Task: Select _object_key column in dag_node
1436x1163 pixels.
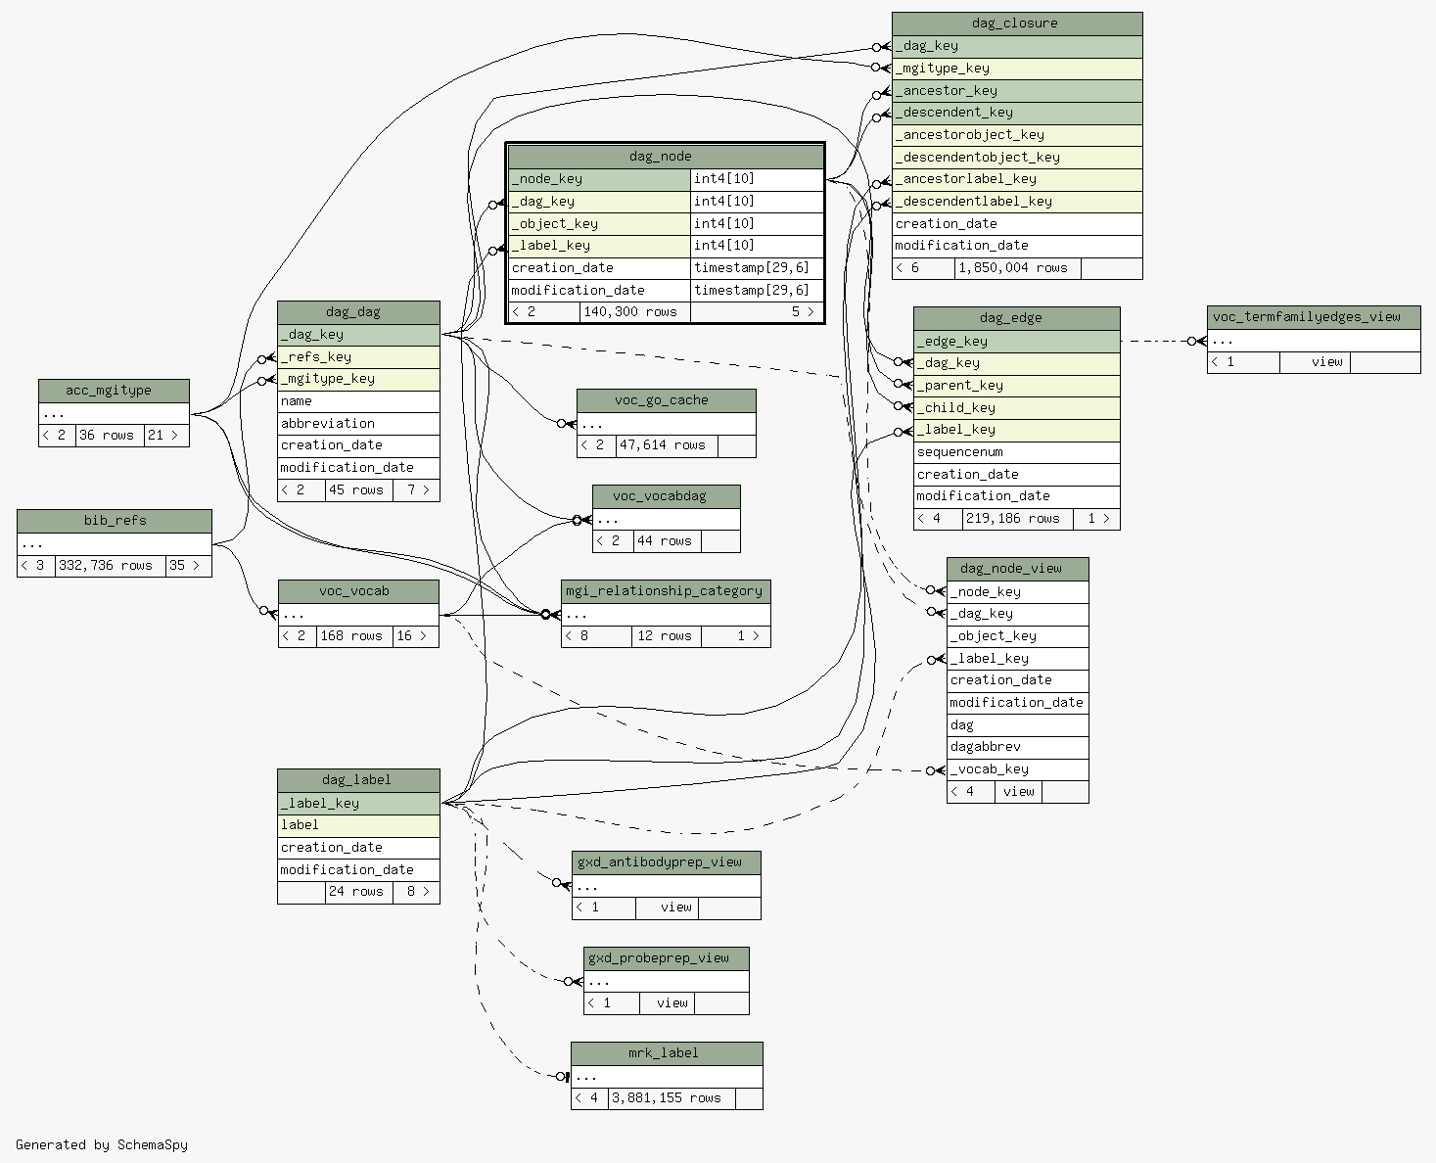Action: (x=599, y=224)
